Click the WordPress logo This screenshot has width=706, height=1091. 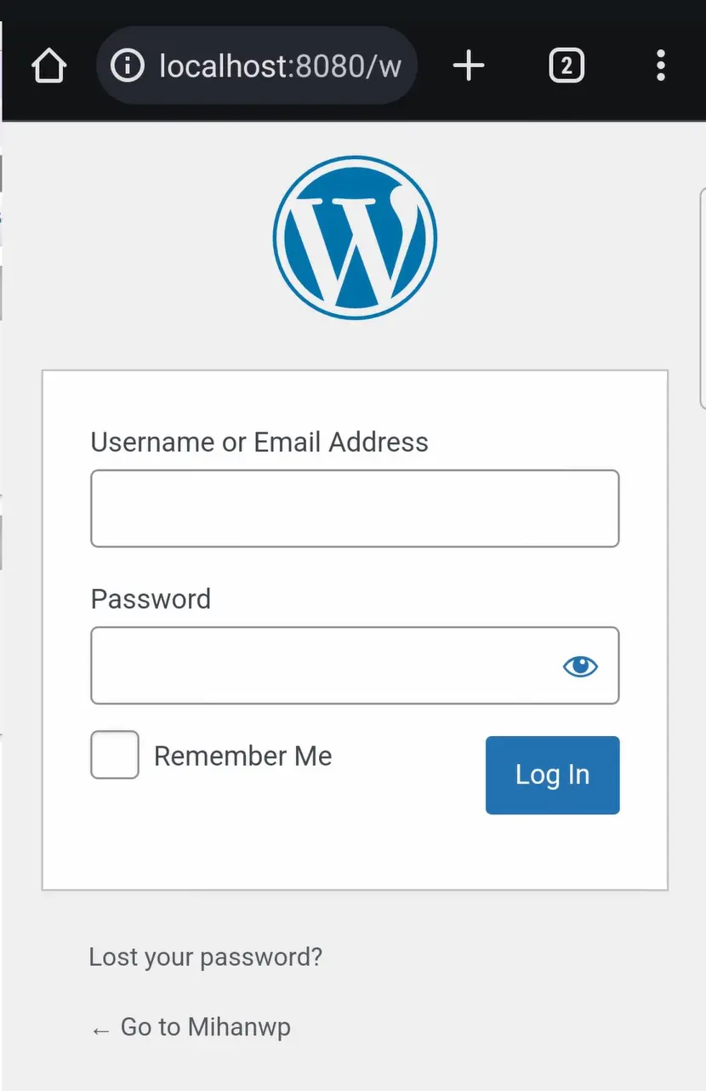point(354,236)
